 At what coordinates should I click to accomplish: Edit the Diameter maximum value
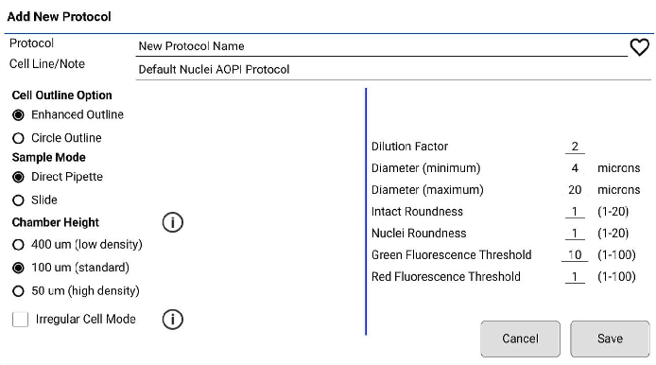(x=575, y=190)
